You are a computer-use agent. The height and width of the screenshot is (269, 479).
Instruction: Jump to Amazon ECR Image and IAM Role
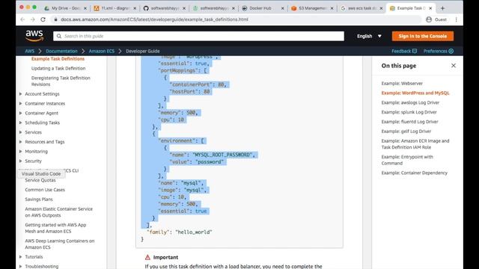click(x=415, y=144)
